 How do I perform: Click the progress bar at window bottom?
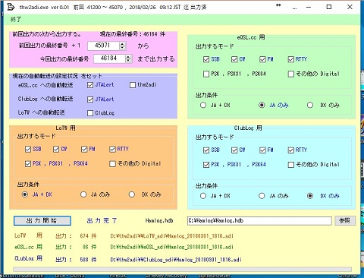point(182,269)
